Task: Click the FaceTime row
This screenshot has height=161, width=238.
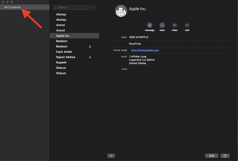Action: 168,44
